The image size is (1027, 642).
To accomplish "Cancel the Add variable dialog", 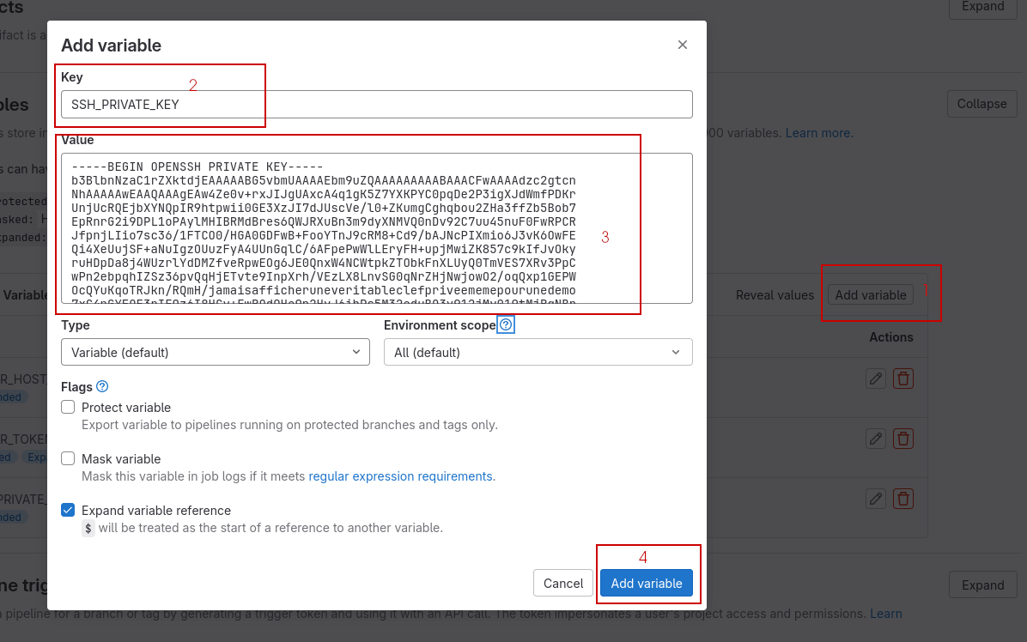I will (x=563, y=584).
